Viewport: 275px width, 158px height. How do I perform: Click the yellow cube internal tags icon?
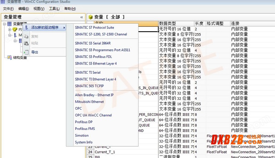tap(15, 29)
